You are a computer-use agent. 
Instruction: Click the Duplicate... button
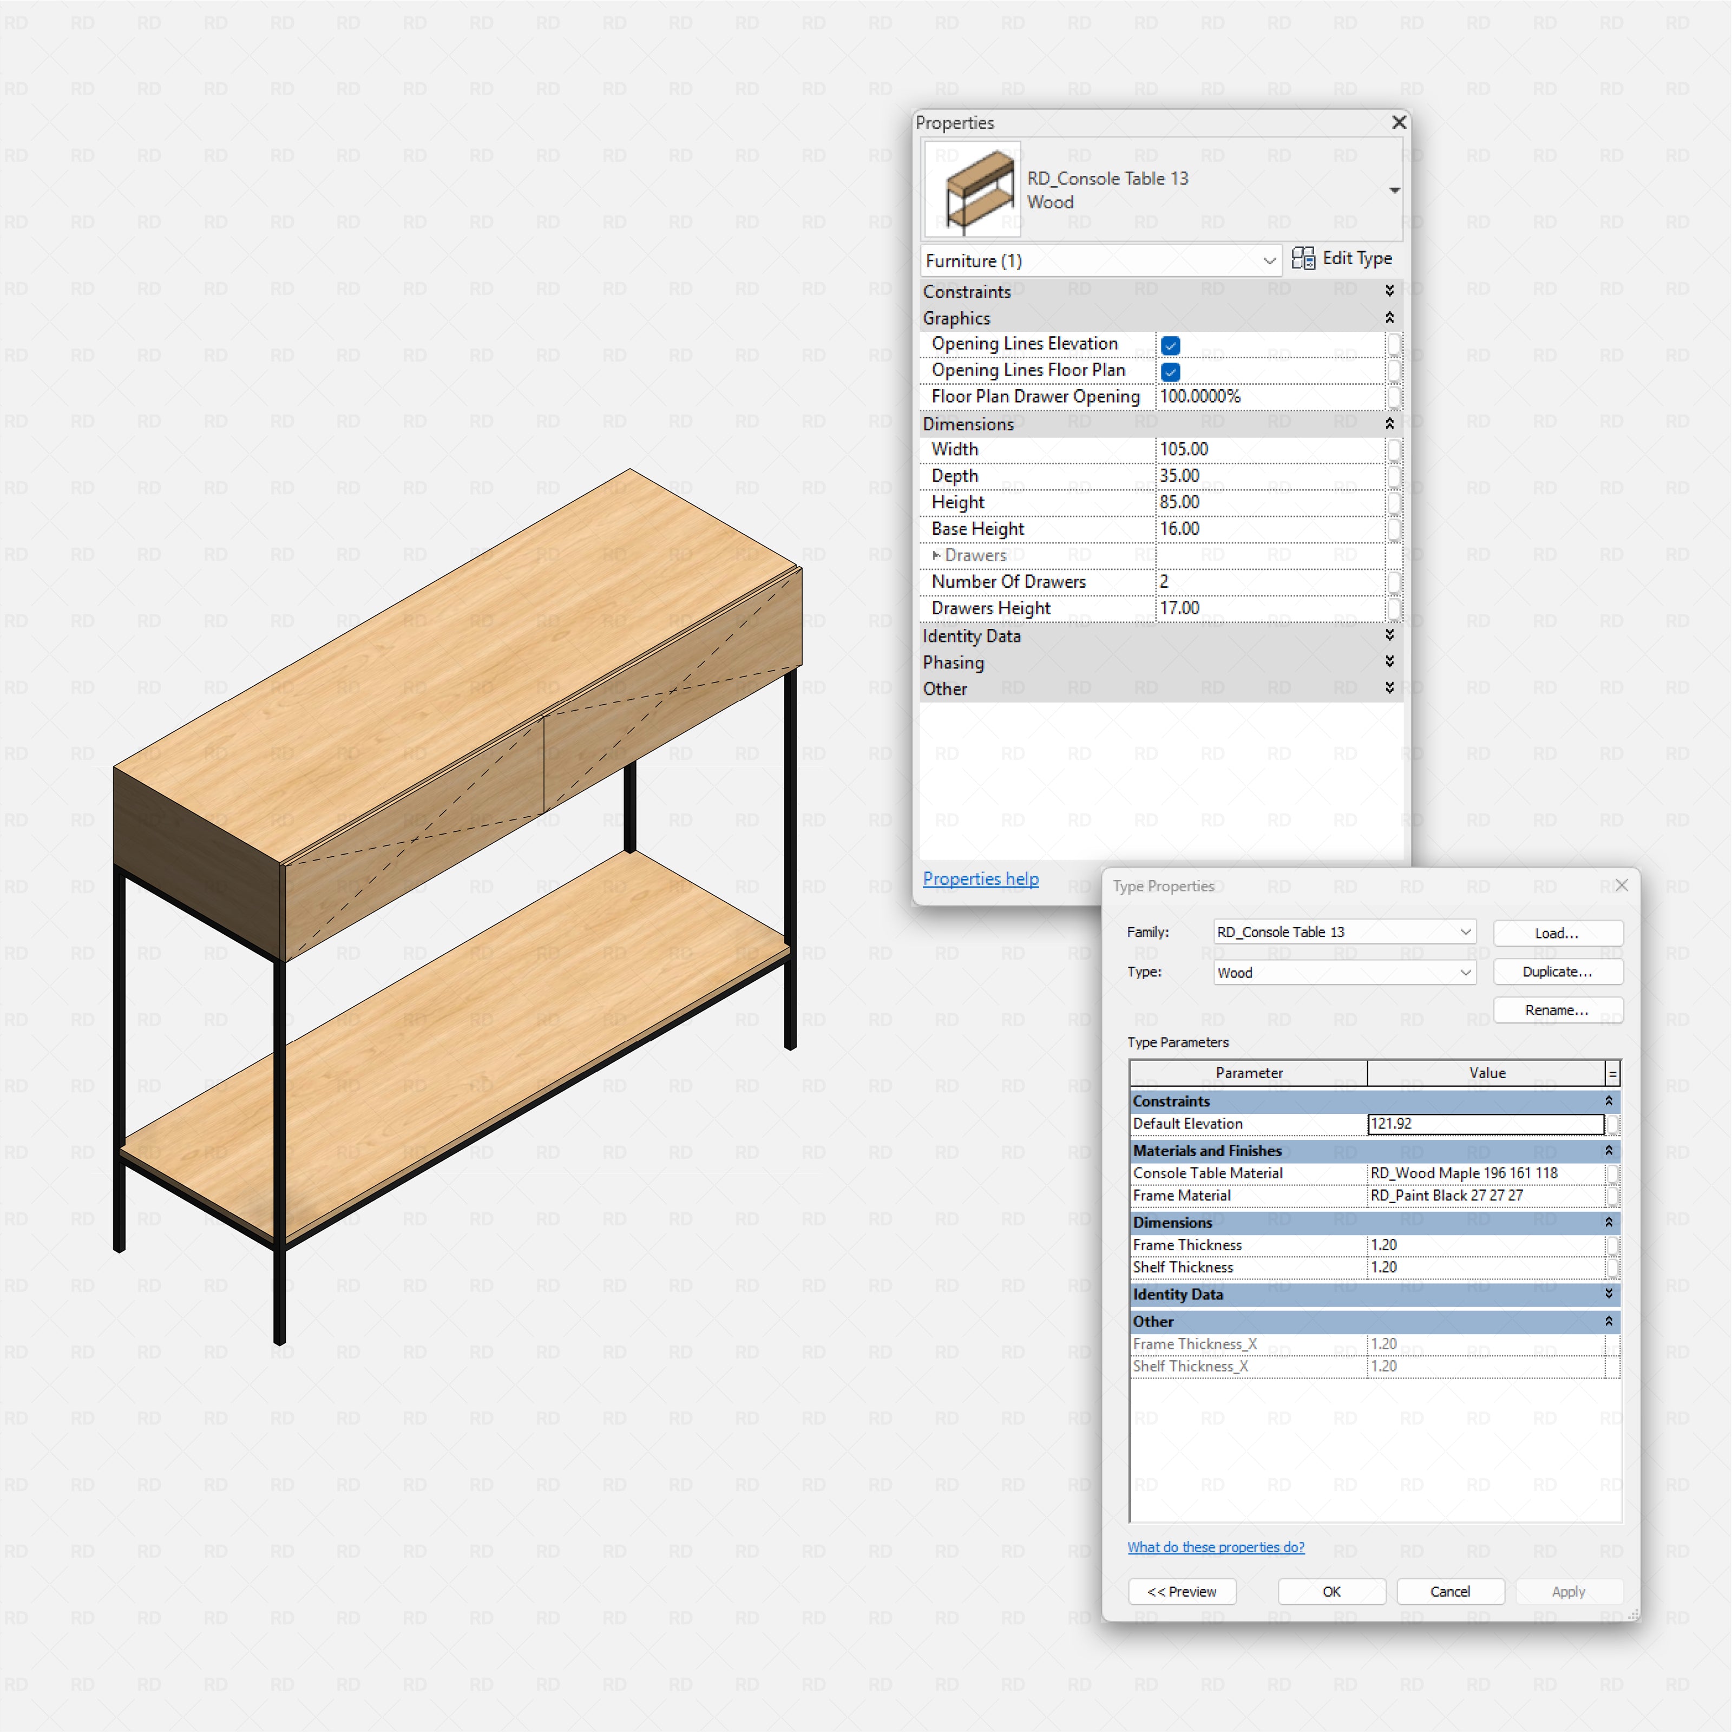pyautogui.click(x=1557, y=972)
